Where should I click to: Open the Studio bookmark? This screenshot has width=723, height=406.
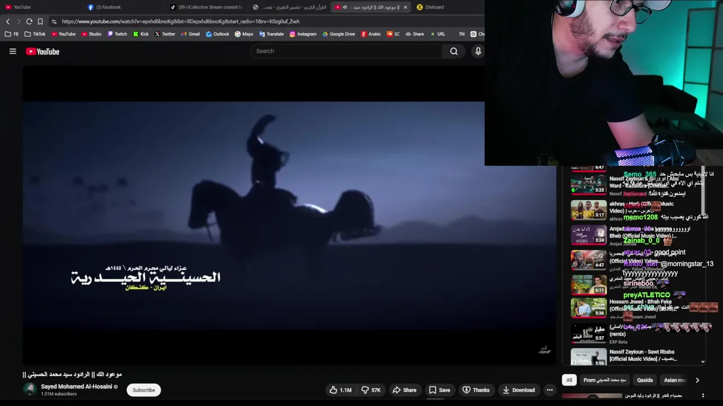click(x=91, y=34)
